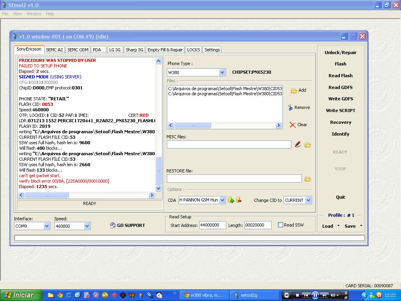
Task: Click the Unlock/Repair button
Action: 340,53
